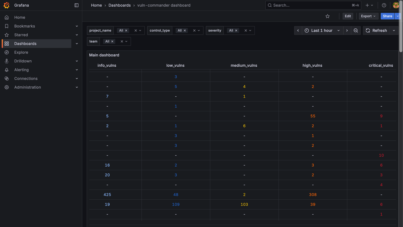Move time range forward

pos(347,31)
